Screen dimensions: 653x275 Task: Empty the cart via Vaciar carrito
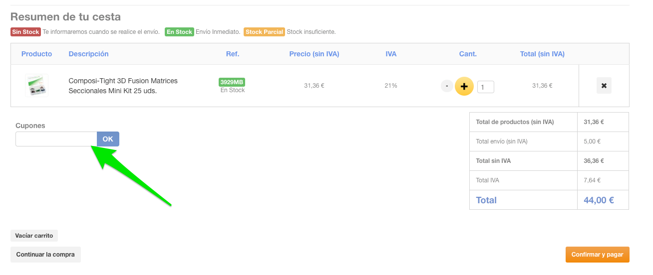pyautogui.click(x=34, y=236)
